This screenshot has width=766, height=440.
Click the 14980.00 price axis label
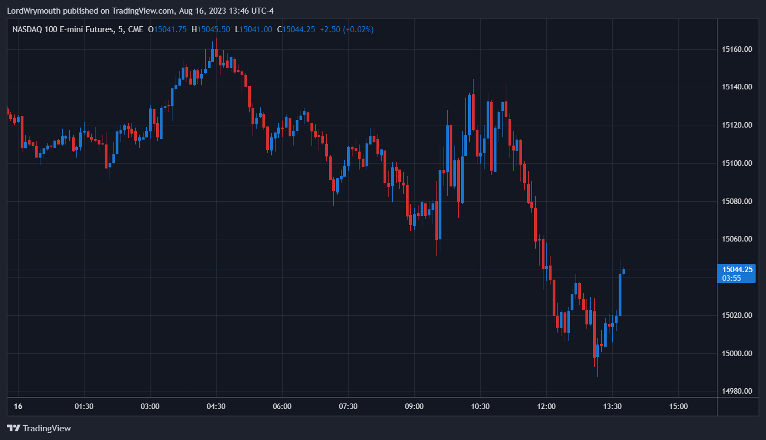coord(737,391)
